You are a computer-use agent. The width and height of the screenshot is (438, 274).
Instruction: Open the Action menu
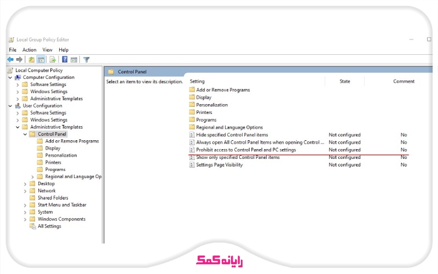pos(29,50)
